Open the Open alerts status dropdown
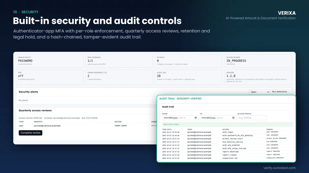The image size is (309, 173). [259, 92]
